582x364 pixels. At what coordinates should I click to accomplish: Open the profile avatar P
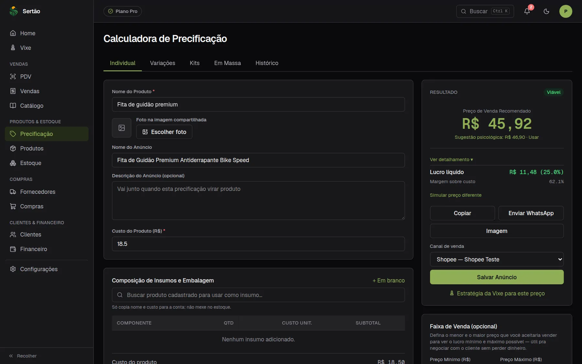pos(566,11)
